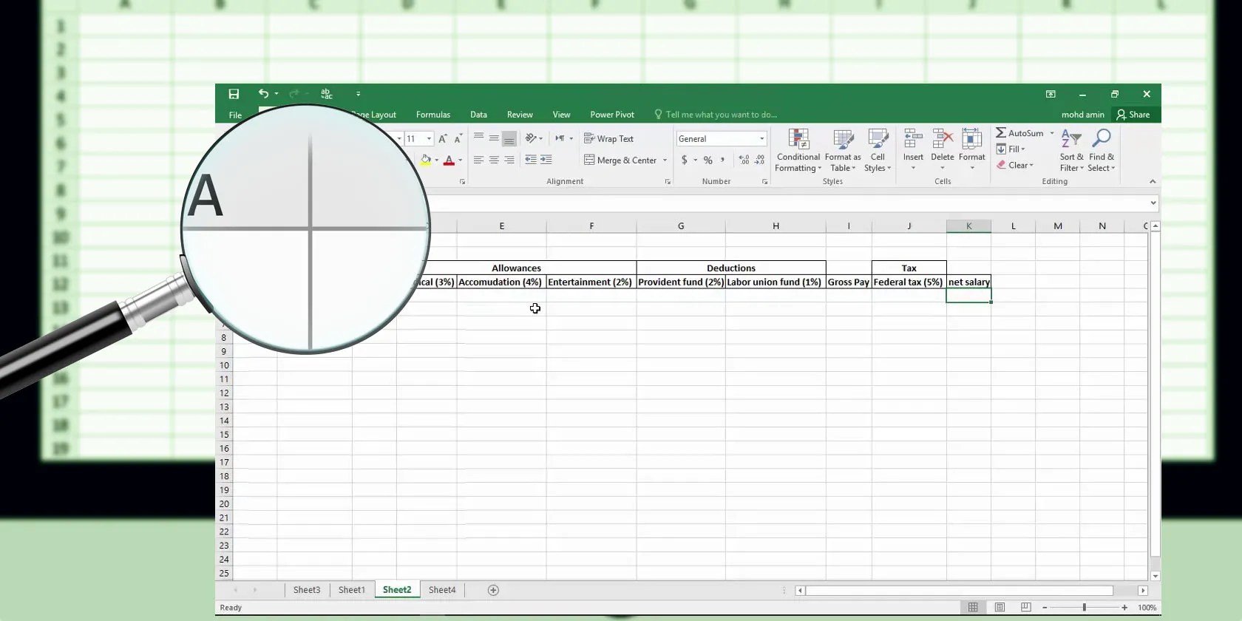Click Insert cells button

(x=913, y=149)
